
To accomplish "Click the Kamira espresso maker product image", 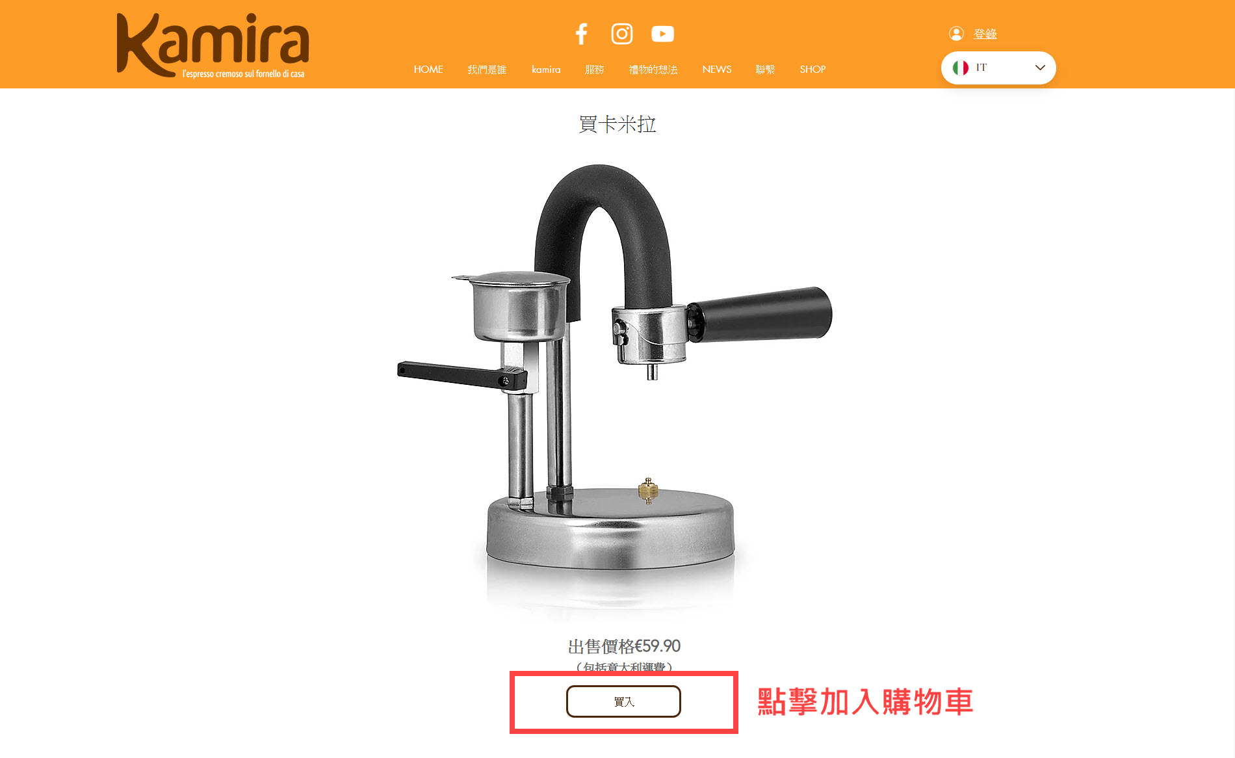I will (x=615, y=387).
